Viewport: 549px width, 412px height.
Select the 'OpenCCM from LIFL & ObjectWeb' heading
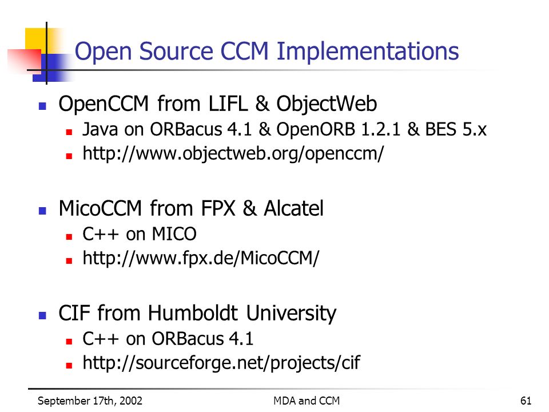tap(217, 104)
